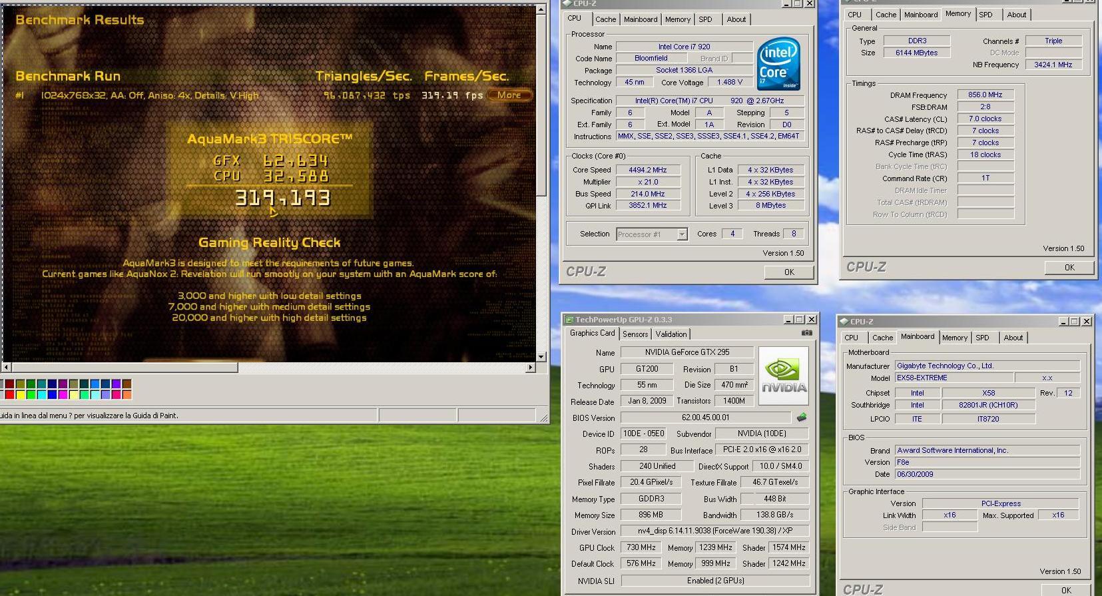Click Bus Speed value '214.0 MHz'
The width and height of the screenshot is (1102, 596).
click(647, 194)
